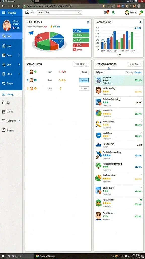Click the green status dot in row 2
The width and height of the screenshot is (145, 259).
pyautogui.click(x=35, y=80)
